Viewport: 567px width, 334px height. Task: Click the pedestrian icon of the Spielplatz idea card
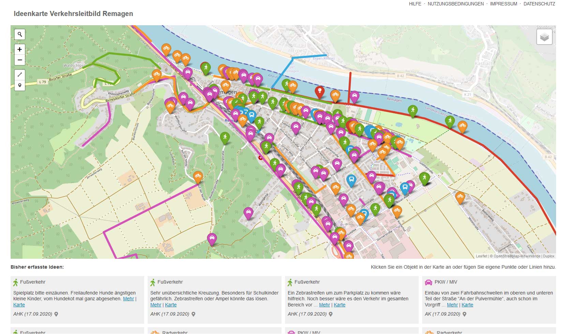15,282
